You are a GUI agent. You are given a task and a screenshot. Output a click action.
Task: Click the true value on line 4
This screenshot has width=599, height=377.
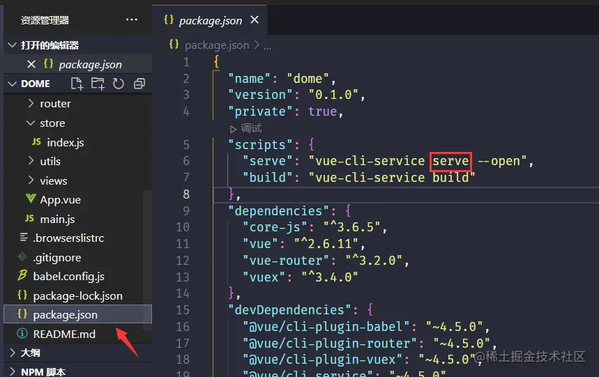pos(323,111)
